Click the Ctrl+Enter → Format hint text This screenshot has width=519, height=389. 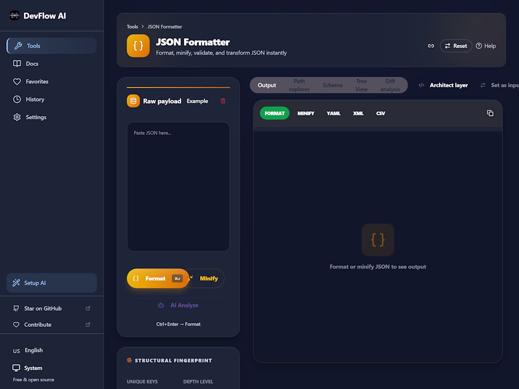pyautogui.click(x=178, y=324)
